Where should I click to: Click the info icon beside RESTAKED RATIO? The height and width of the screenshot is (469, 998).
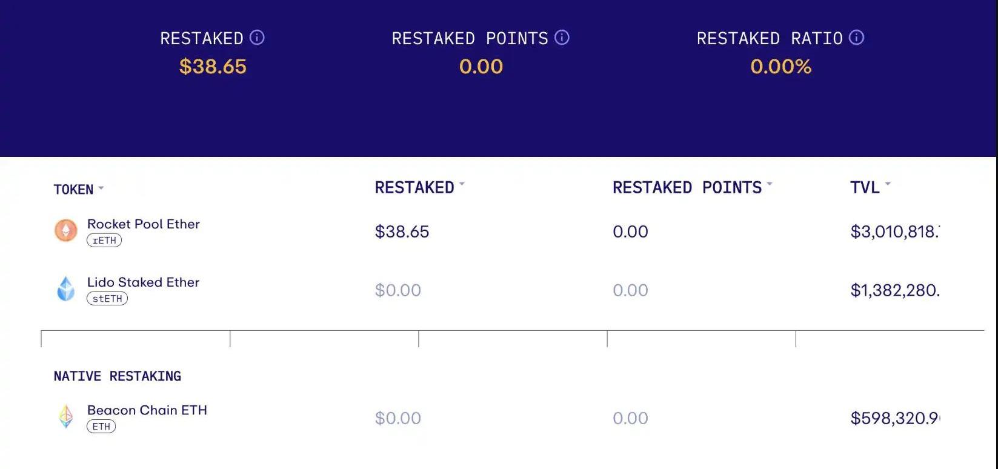coord(856,38)
